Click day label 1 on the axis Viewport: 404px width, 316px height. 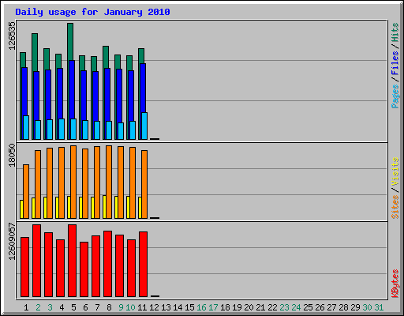[x=26, y=307]
